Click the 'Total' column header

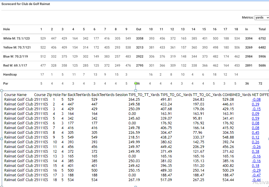pyautogui.click(x=262, y=29)
